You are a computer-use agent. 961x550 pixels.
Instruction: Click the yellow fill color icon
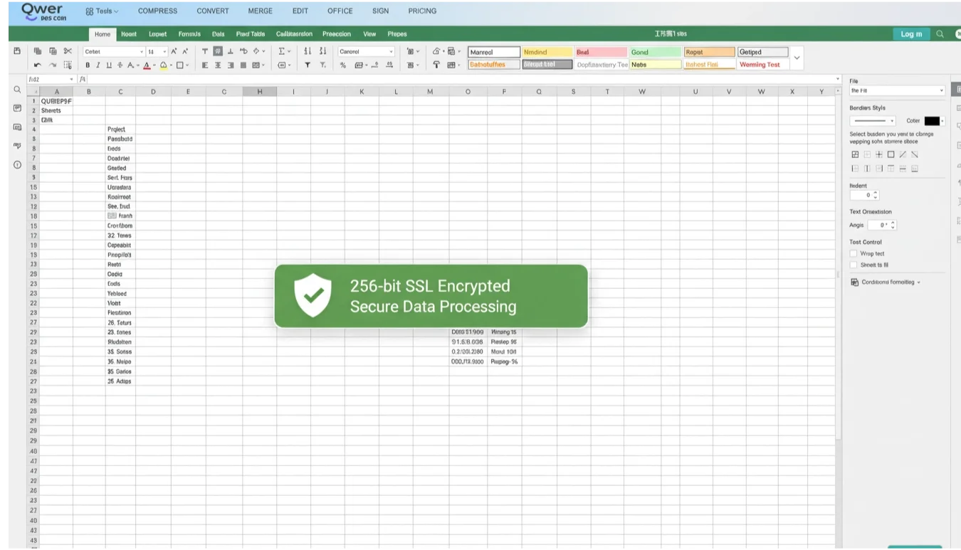(163, 65)
